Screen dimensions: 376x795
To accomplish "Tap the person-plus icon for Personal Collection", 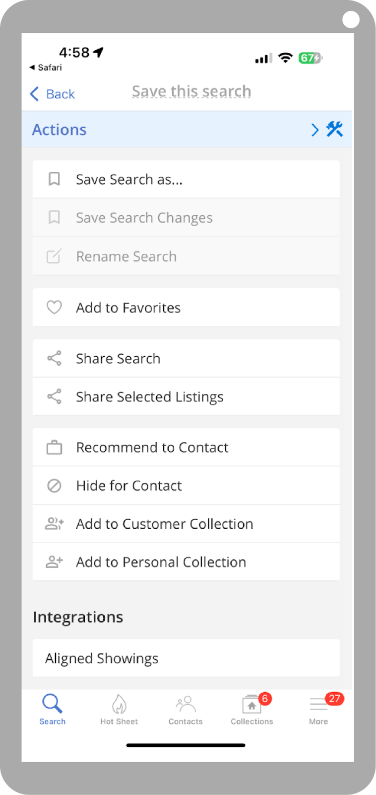I will pyautogui.click(x=54, y=562).
